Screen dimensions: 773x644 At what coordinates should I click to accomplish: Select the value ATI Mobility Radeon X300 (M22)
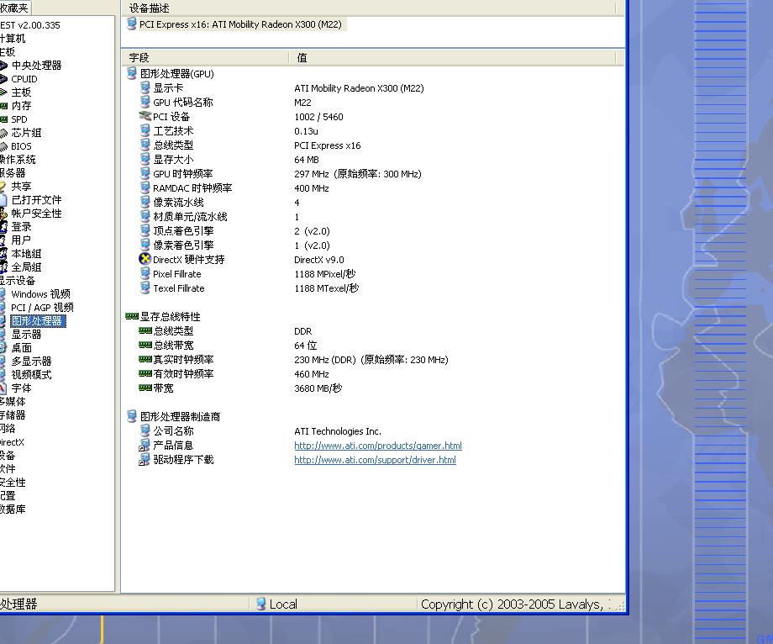point(359,88)
